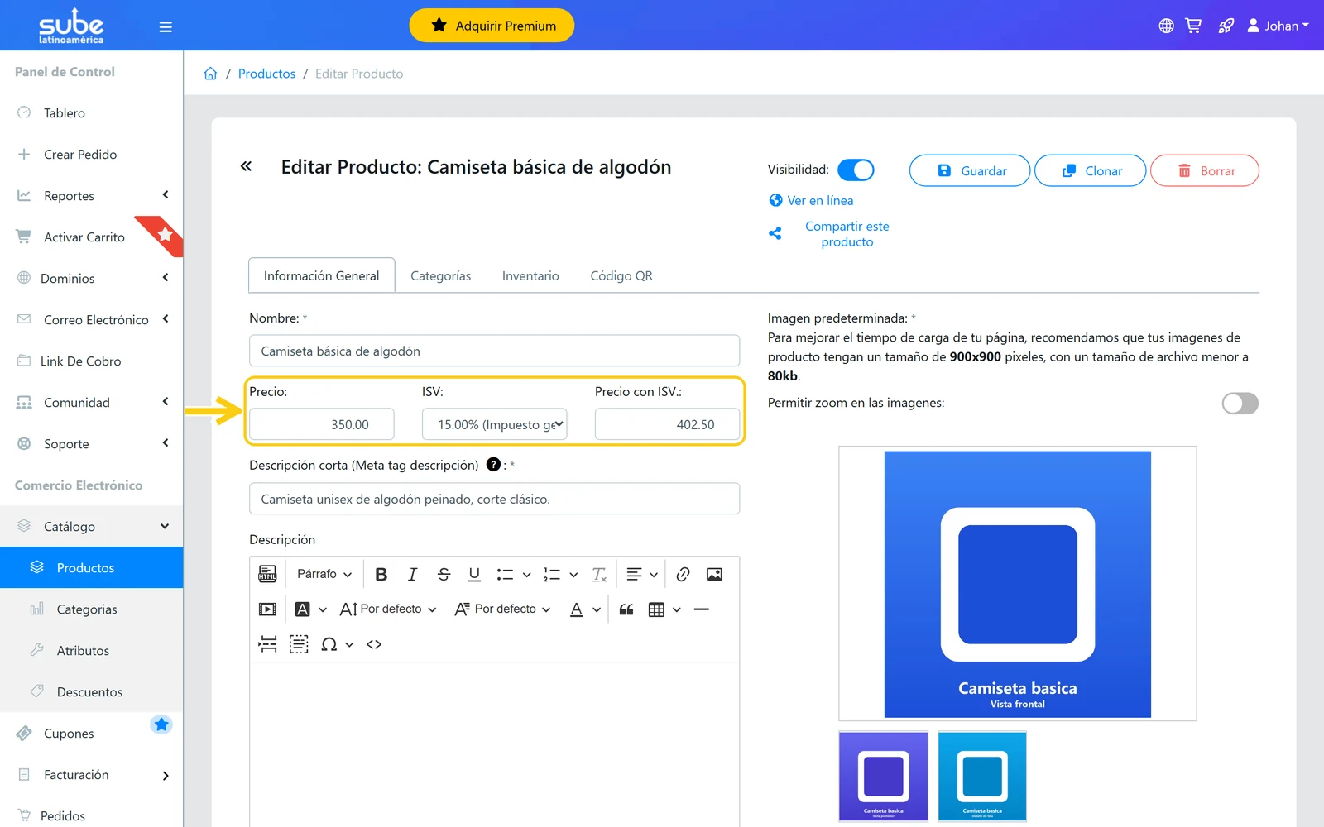
Task: Click the Adquirir Premium button
Action: [492, 26]
